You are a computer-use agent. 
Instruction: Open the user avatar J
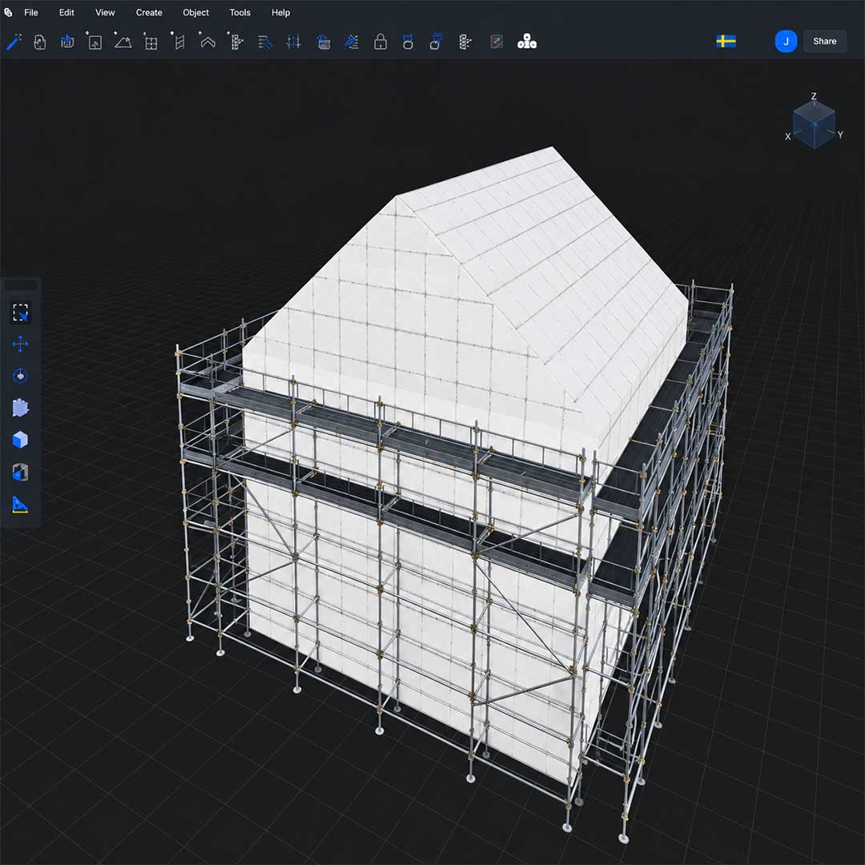[787, 42]
